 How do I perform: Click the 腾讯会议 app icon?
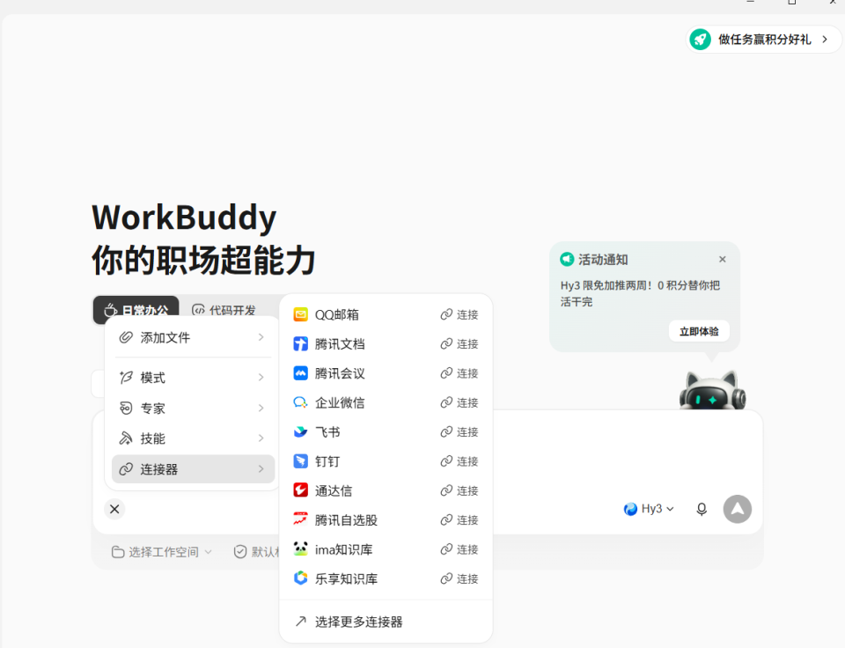[x=300, y=373]
